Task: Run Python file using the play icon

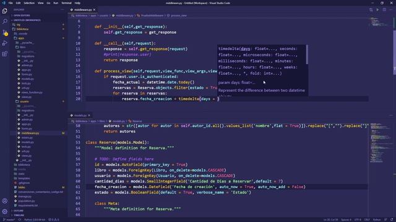Action: pyautogui.click(x=377, y=10)
